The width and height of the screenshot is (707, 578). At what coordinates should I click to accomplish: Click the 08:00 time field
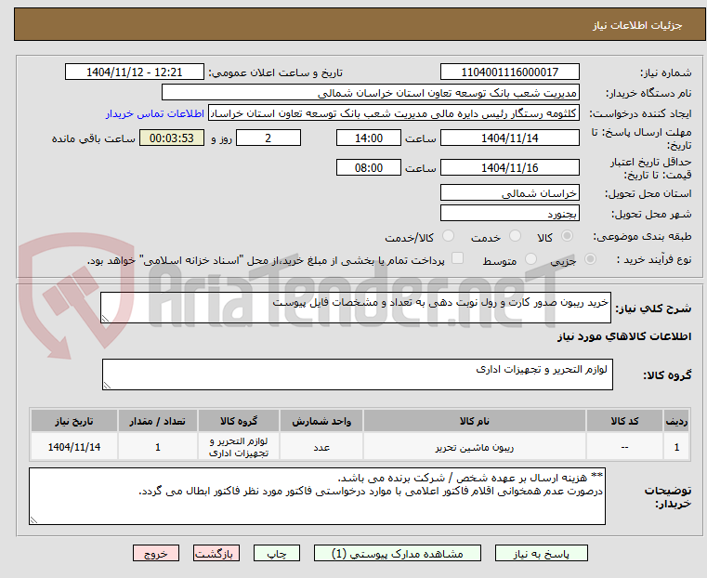369,167
